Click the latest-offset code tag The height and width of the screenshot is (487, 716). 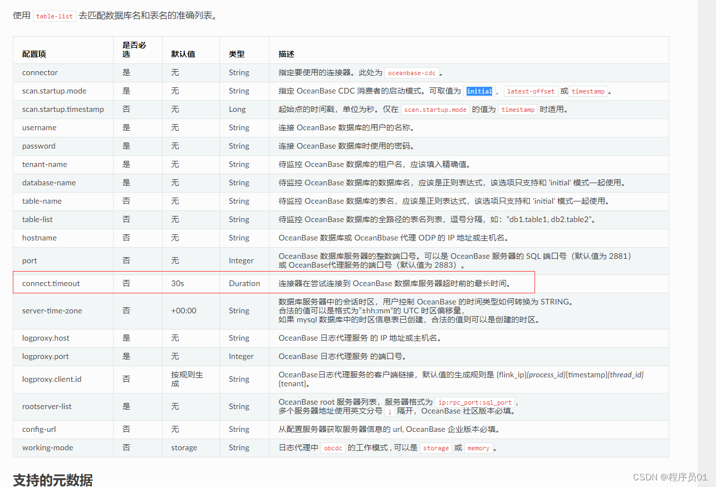point(531,91)
